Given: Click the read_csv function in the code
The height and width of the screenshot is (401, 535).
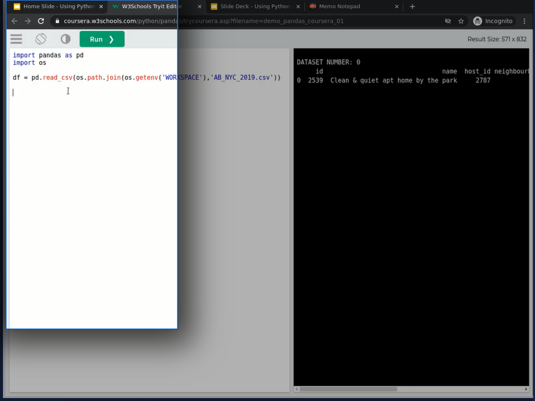Looking at the screenshot, I should coord(58,77).
